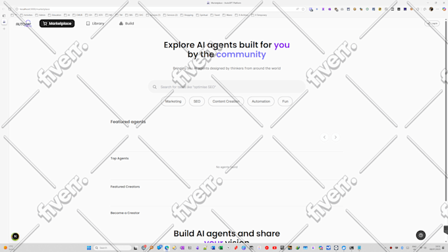Select the SEO category chip
Screen dimensions: 448x252
click(x=197, y=101)
